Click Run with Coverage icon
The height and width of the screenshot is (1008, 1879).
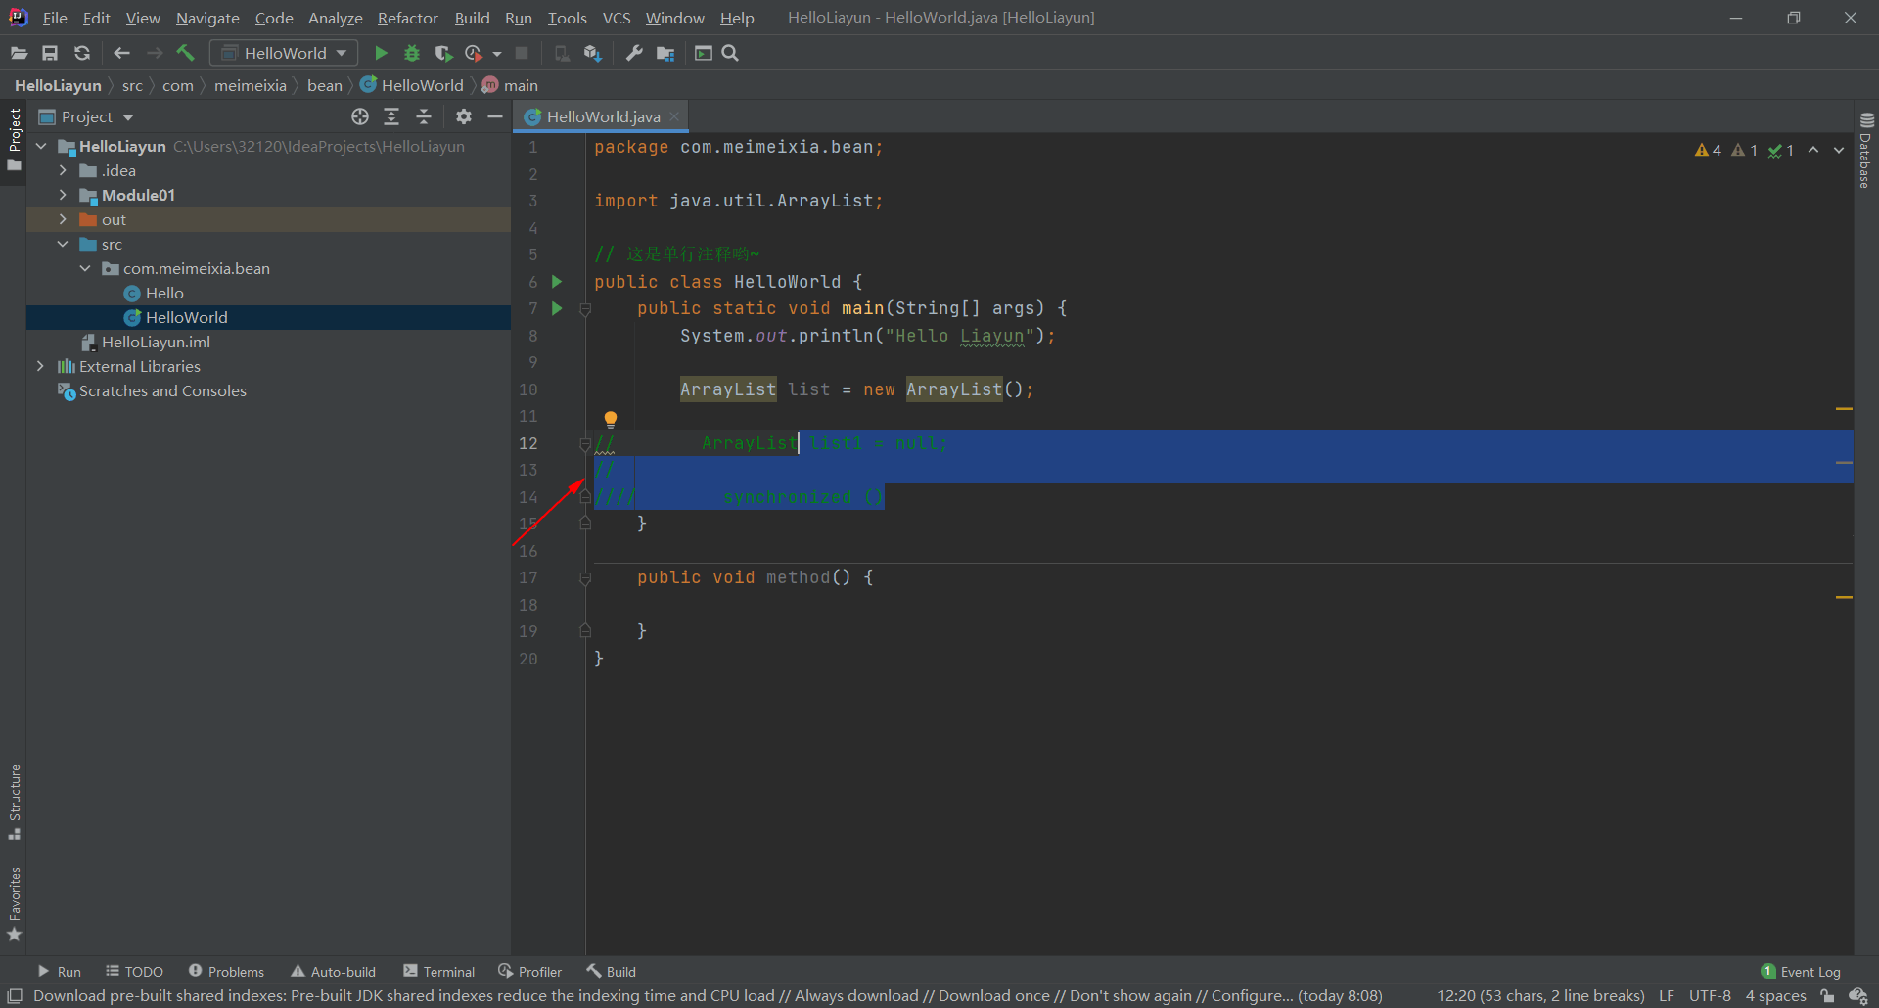click(443, 53)
